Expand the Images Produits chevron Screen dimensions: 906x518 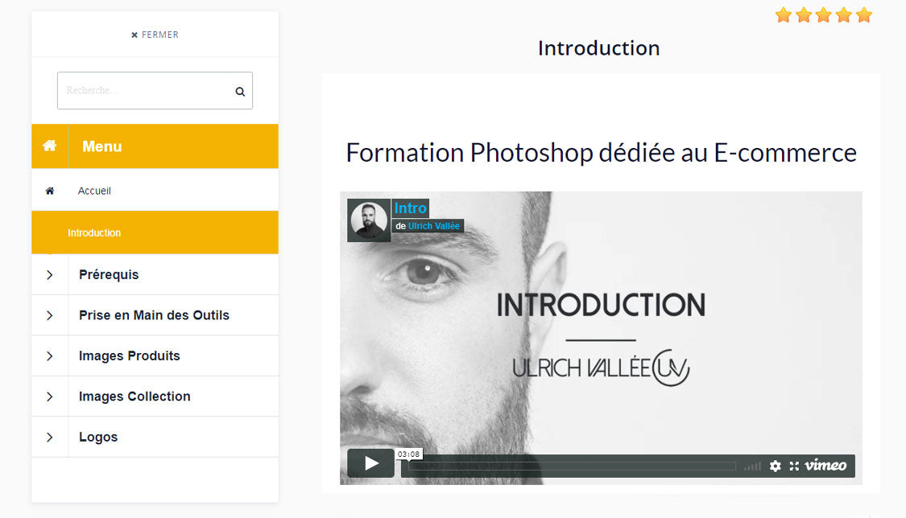50,356
